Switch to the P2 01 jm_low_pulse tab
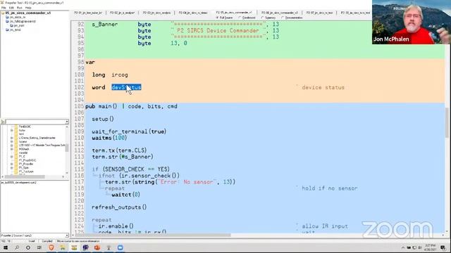 point(88,13)
